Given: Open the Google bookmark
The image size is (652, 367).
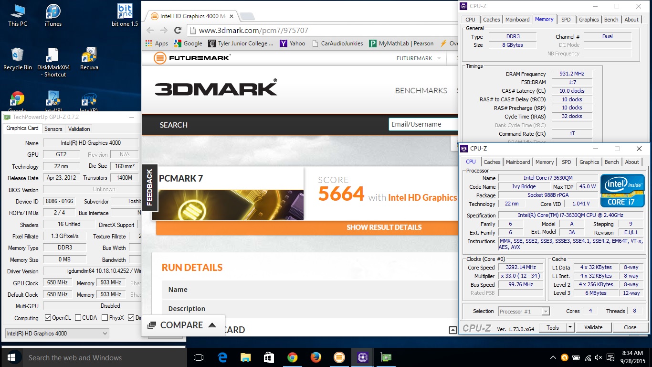Looking at the screenshot, I should tap(188, 43).
